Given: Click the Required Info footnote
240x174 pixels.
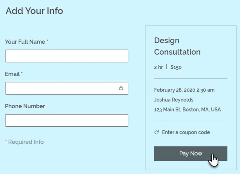Looking at the screenshot, I should pos(25,142).
